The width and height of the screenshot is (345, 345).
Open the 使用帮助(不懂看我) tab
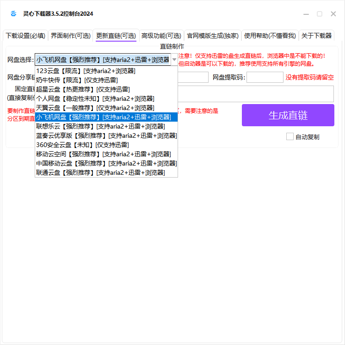(270, 36)
